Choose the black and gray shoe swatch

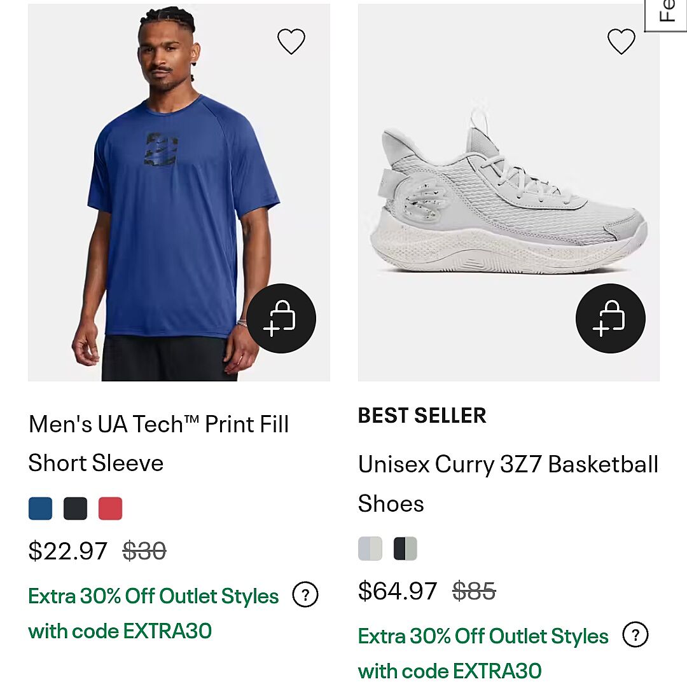click(x=405, y=549)
